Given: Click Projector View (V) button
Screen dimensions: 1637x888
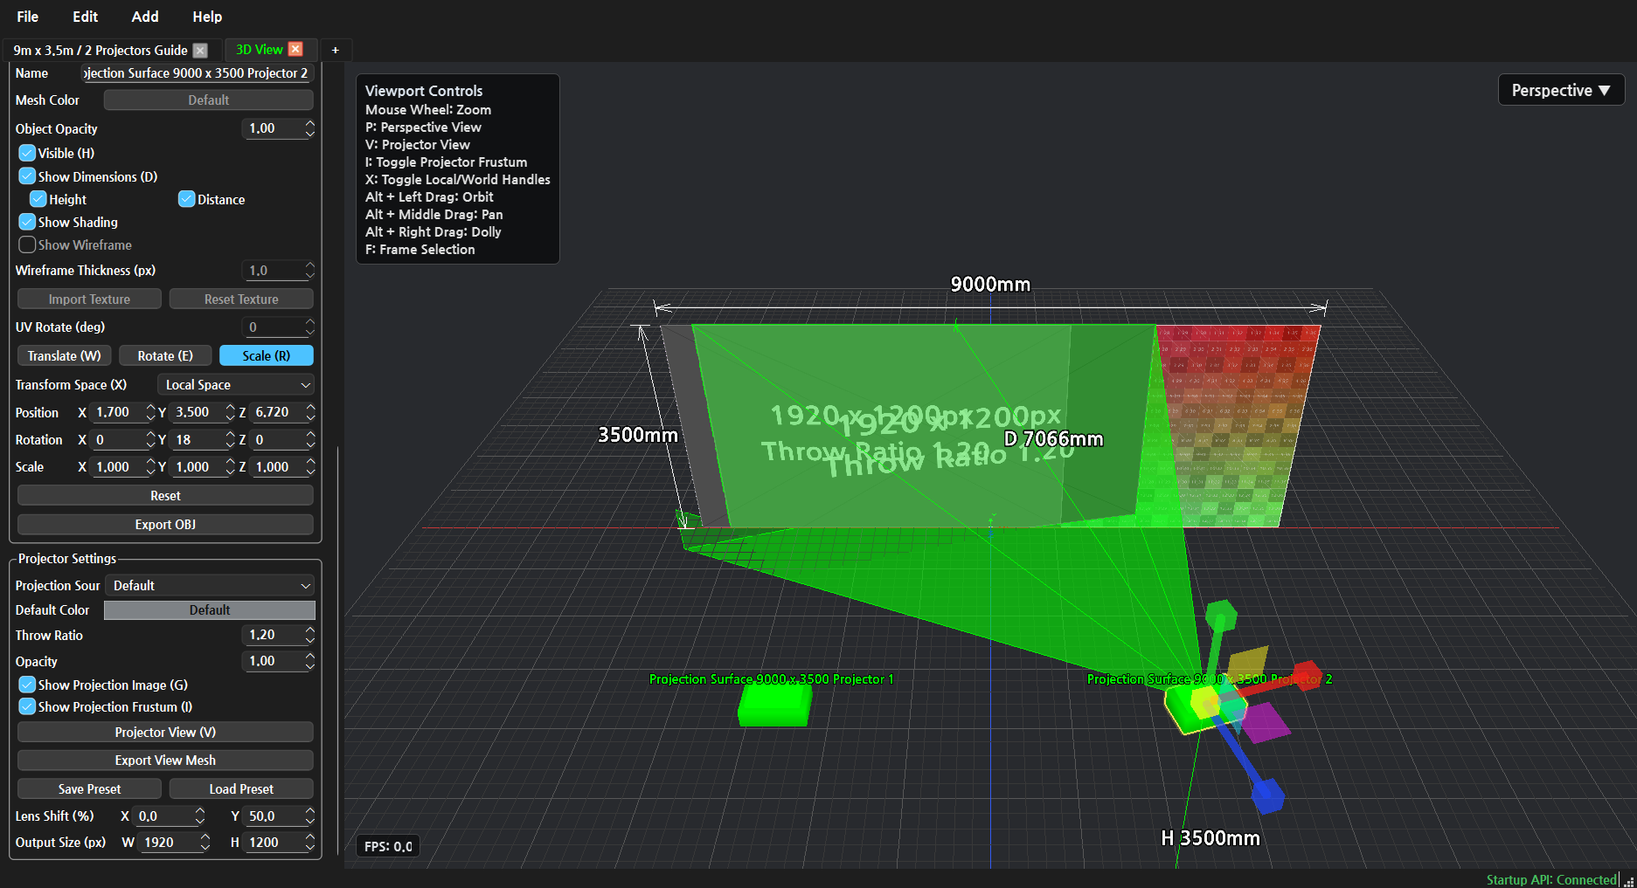Looking at the screenshot, I should click(x=165, y=732).
